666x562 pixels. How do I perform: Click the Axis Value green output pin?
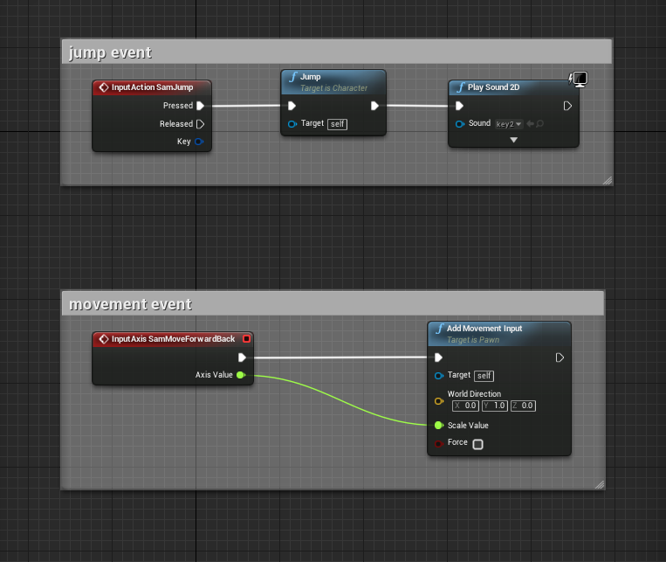(240, 375)
